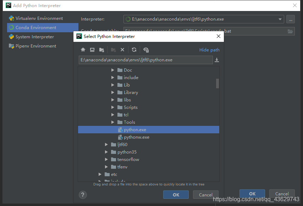This screenshot has width=303, height=206.
Task: Select the ljtf60 folder row
Action: coord(149,144)
